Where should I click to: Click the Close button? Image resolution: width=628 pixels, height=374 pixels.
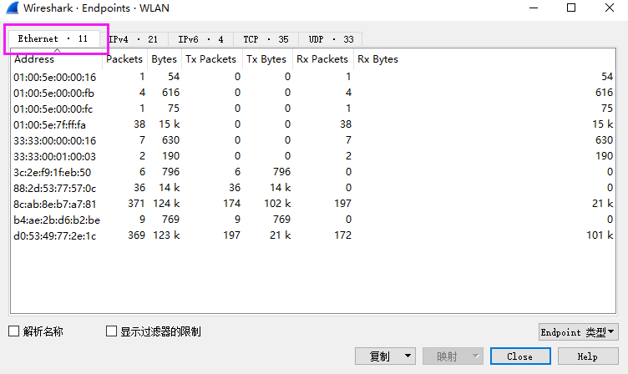tap(520, 356)
